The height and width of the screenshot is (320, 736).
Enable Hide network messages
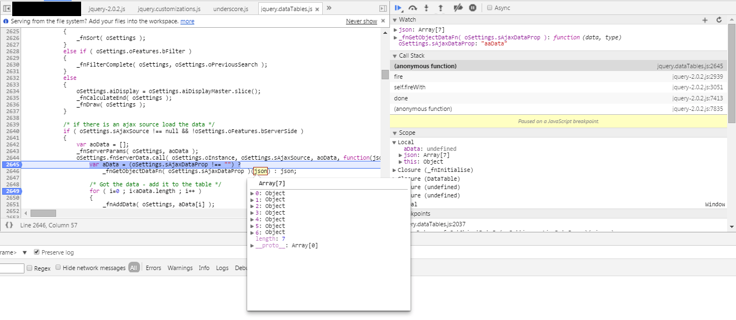click(58, 267)
